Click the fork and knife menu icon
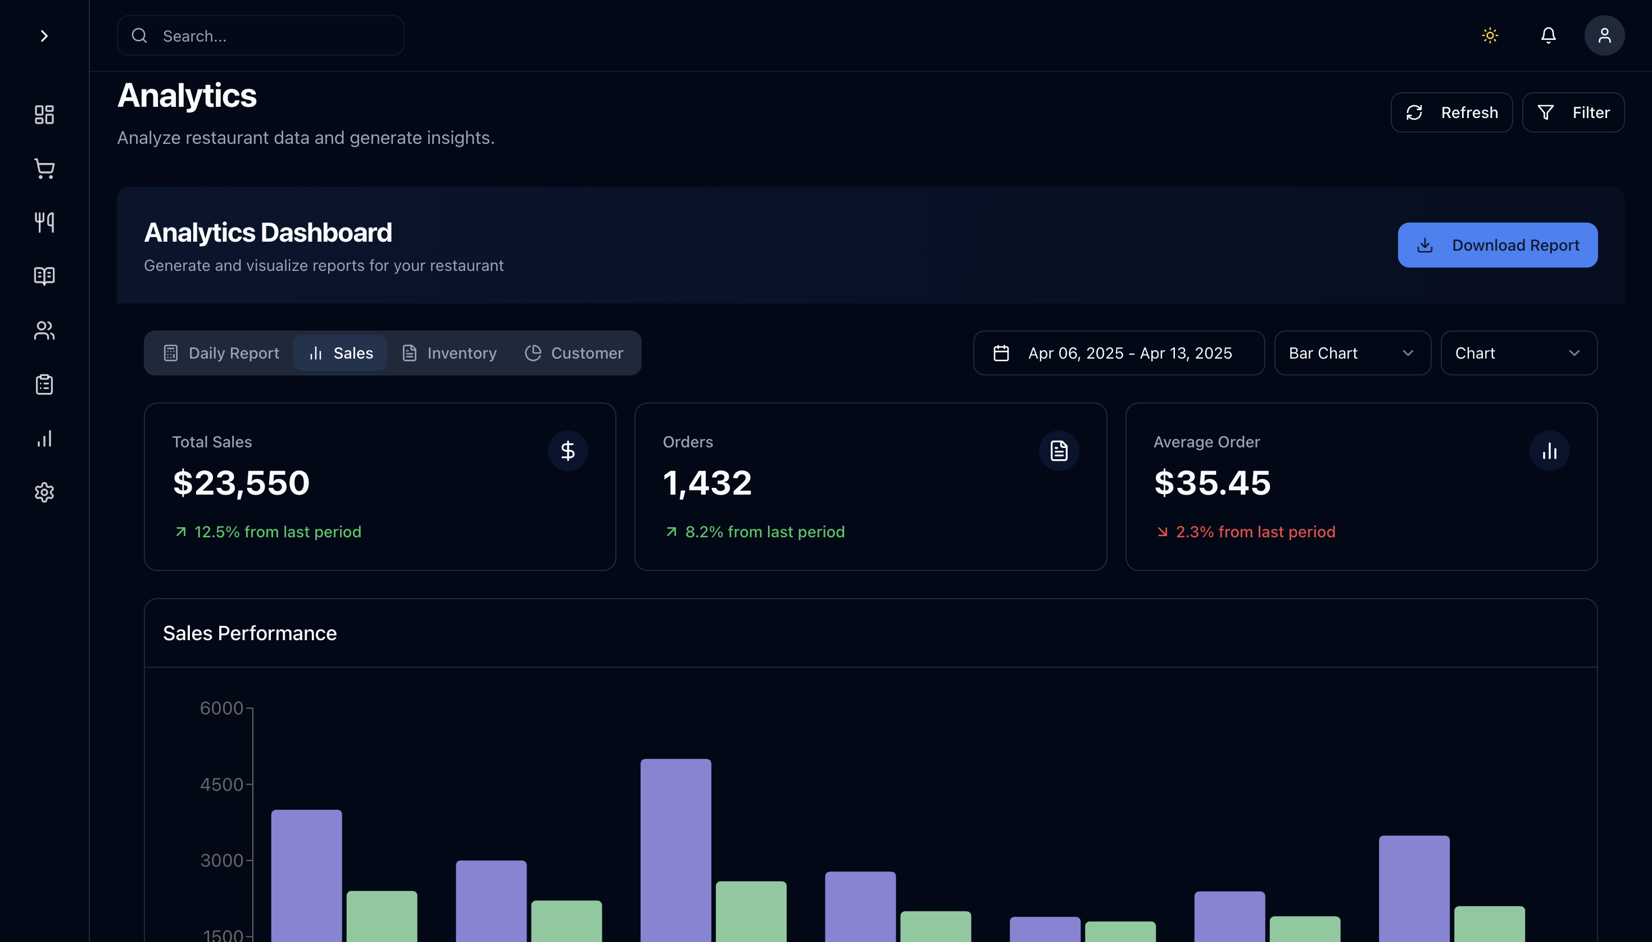1652x942 pixels. pos(44,223)
